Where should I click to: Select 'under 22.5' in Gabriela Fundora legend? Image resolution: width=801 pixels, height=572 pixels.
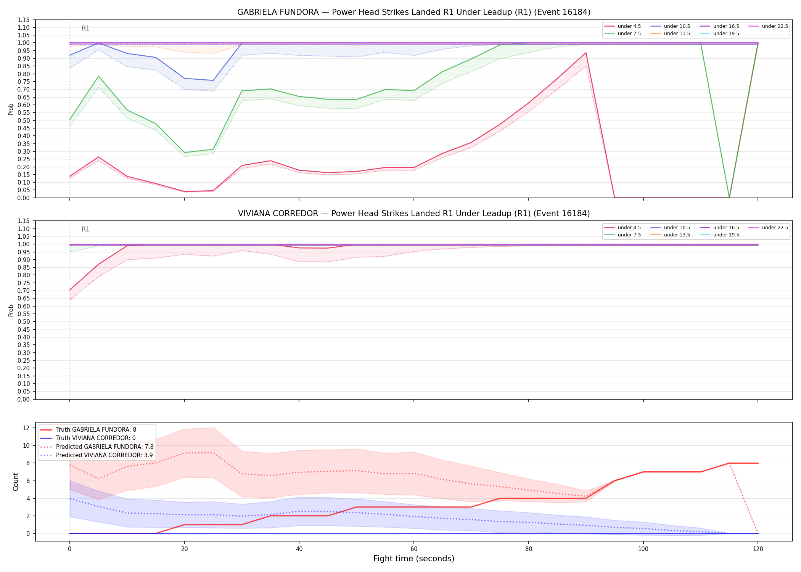coord(768,26)
